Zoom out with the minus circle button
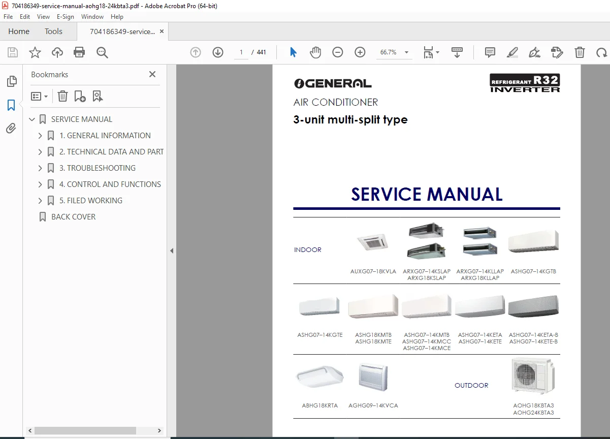 (x=338, y=52)
